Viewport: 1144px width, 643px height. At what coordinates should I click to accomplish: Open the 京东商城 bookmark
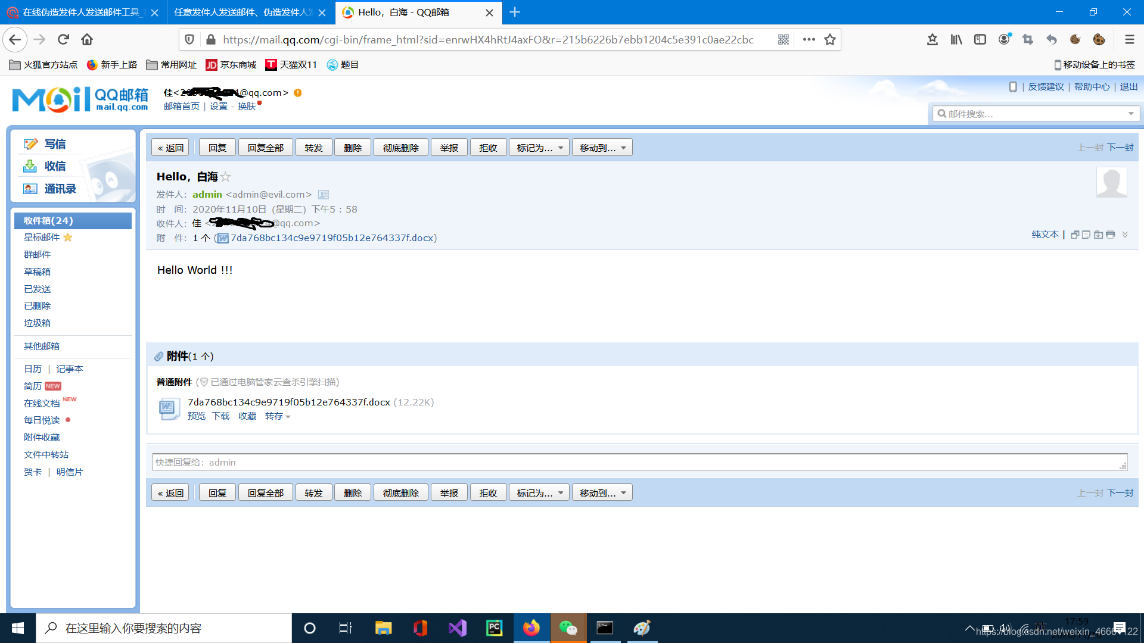coord(231,65)
